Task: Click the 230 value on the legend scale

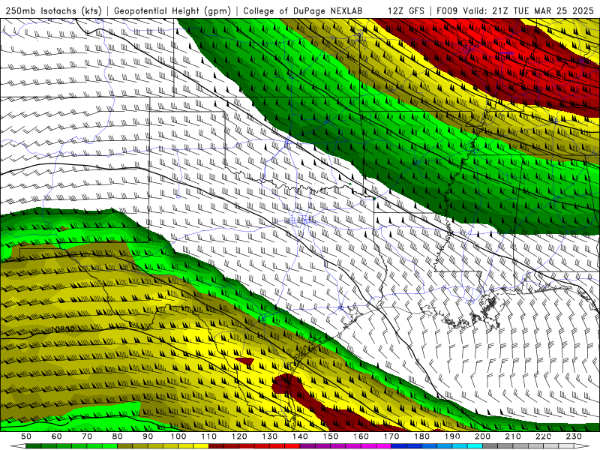Action: (574, 436)
